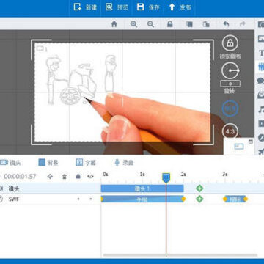Image resolution: width=264 pixels, height=264 pixels.
Task: Click the trash icon in timeline header
Action: point(65,177)
